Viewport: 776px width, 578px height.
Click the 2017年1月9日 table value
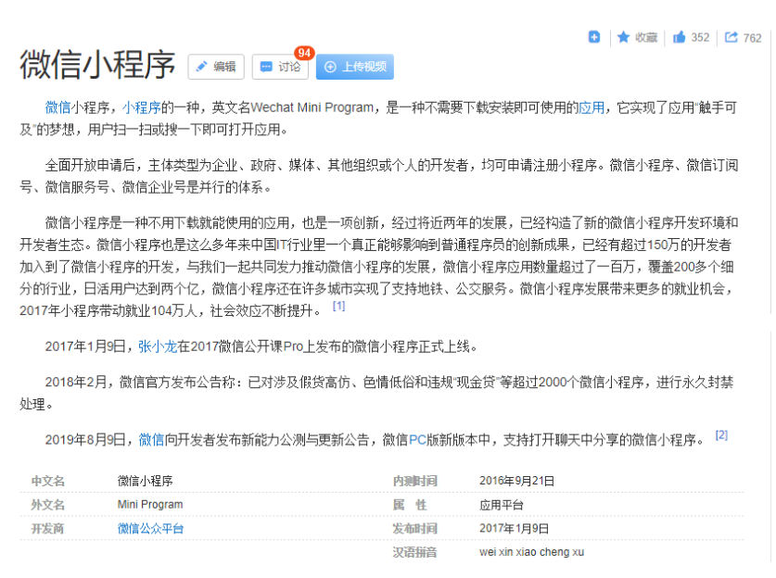tap(515, 529)
